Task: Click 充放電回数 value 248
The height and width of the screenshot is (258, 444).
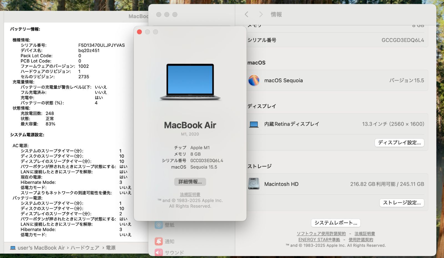Action: coord(50,113)
